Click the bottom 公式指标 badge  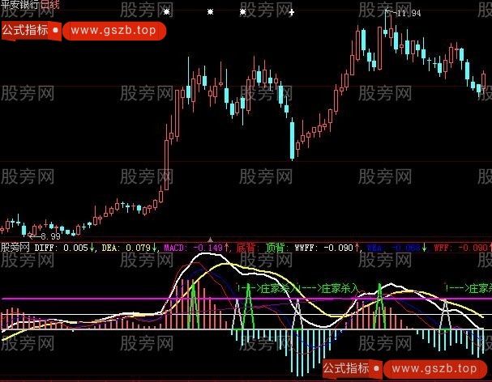coord(344,368)
